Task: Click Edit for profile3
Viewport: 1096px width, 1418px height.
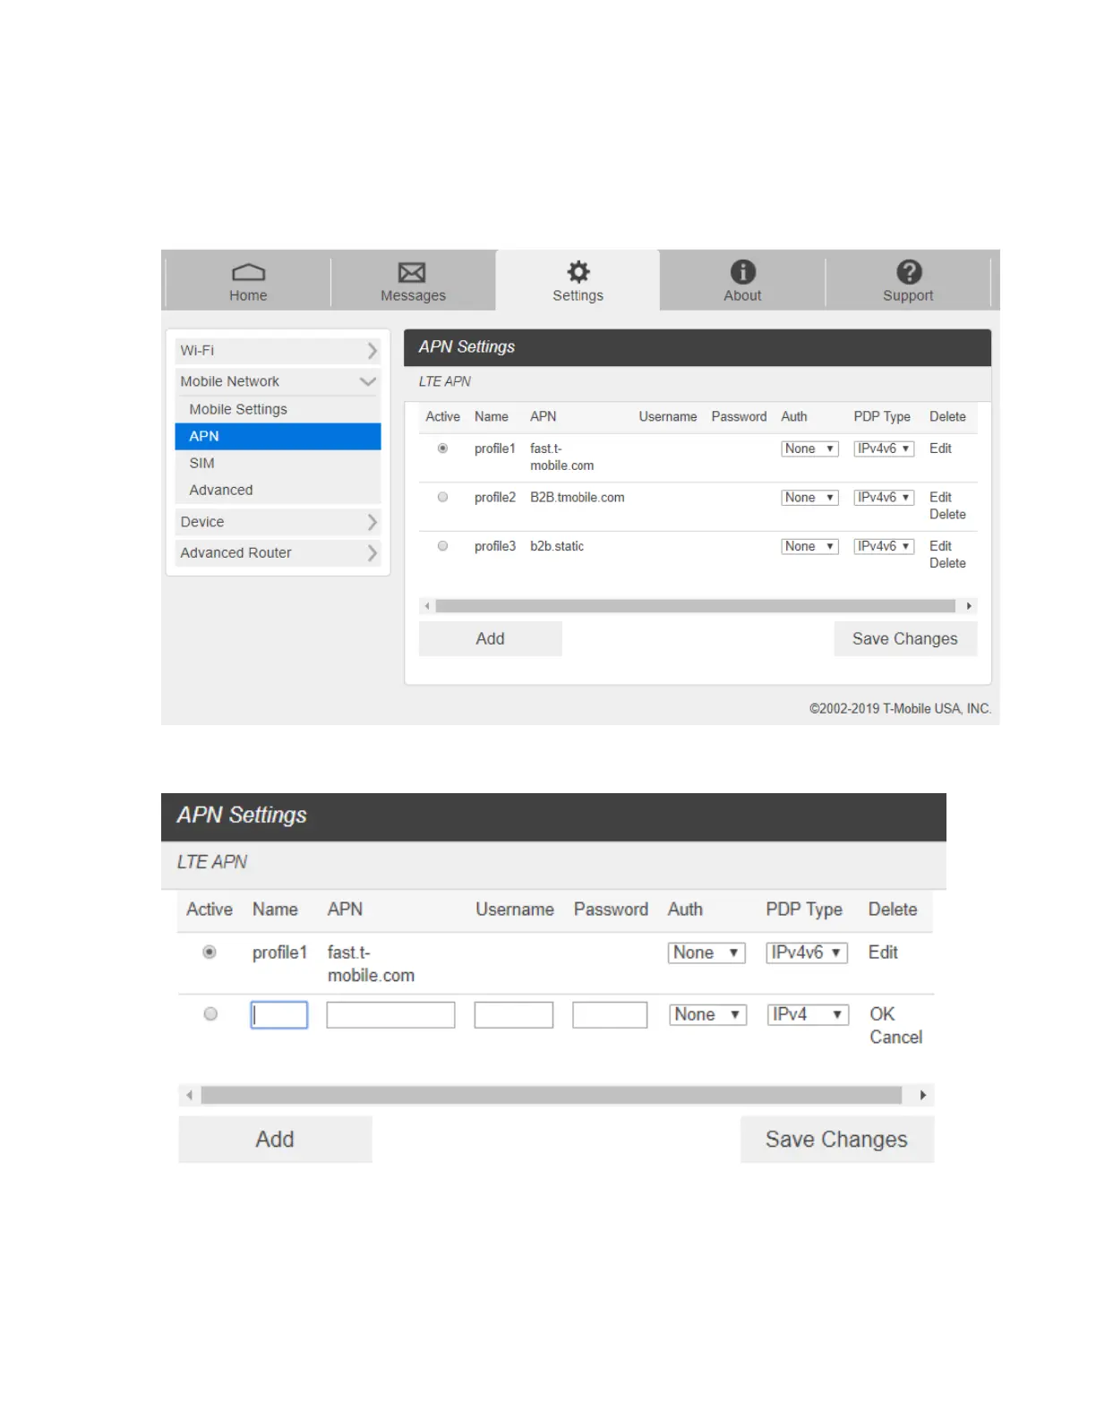Action: point(940,546)
